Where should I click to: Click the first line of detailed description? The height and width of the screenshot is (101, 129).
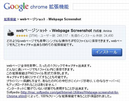[49, 66]
